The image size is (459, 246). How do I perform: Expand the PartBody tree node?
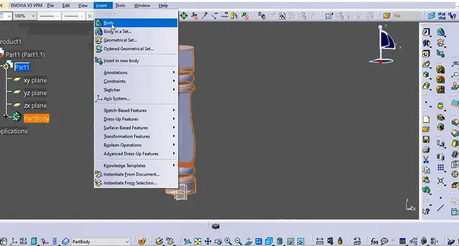(x=6, y=116)
